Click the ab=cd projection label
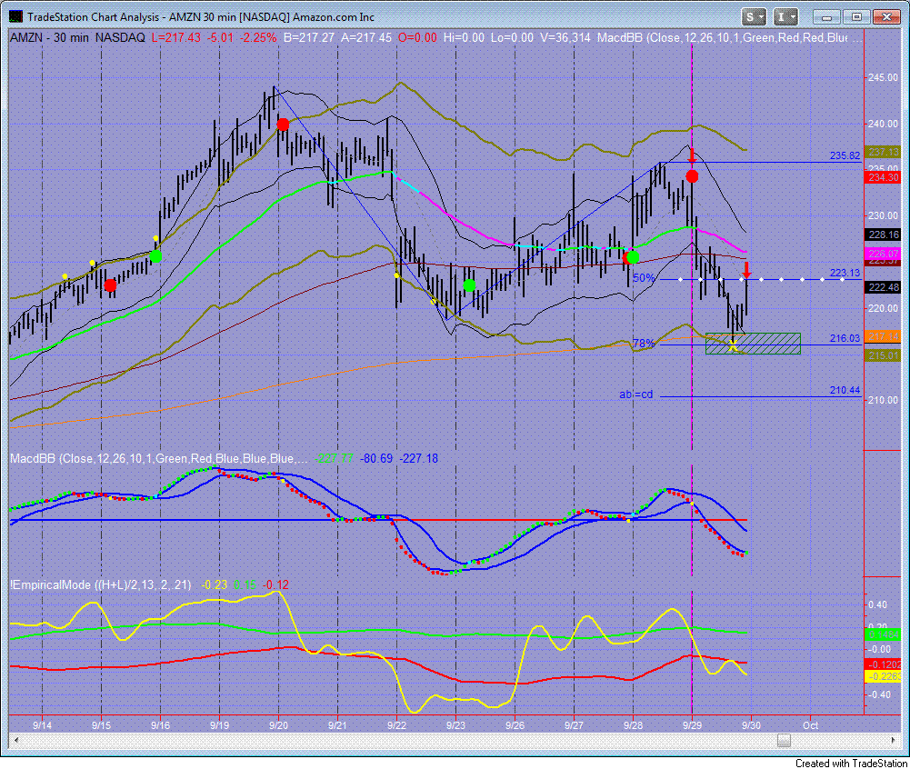Image resolution: width=910 pixels, height=769 pixels. point(636,394)
